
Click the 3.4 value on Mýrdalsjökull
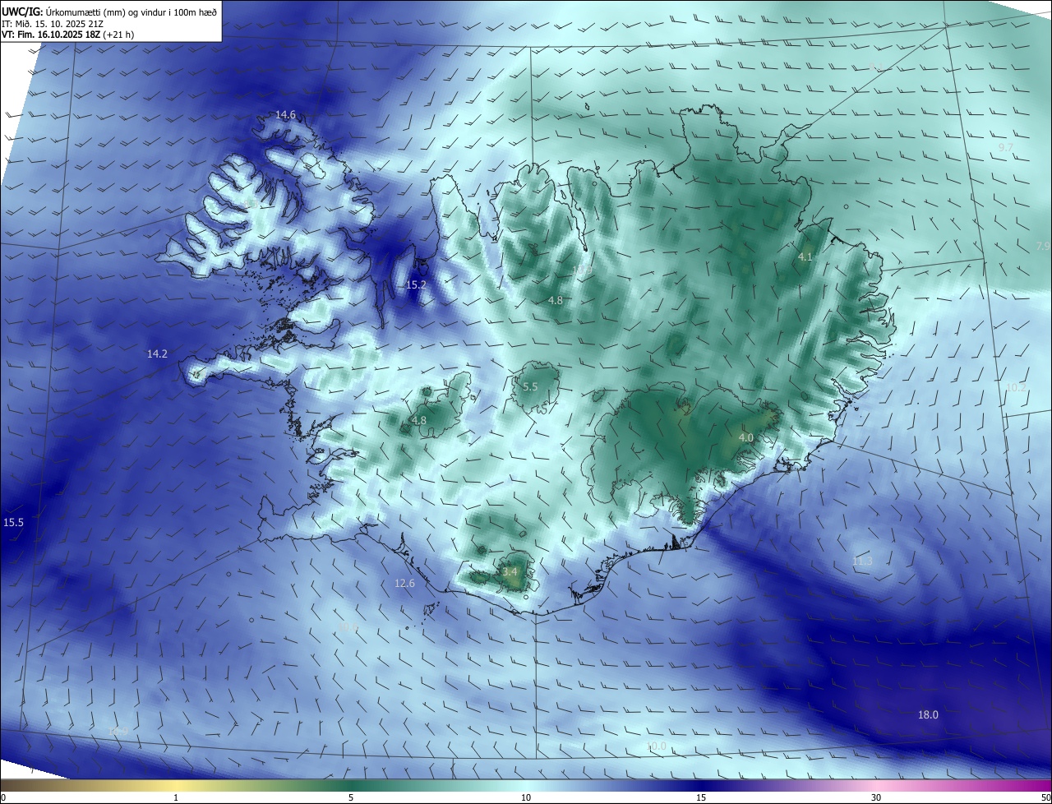pos(510,571)
